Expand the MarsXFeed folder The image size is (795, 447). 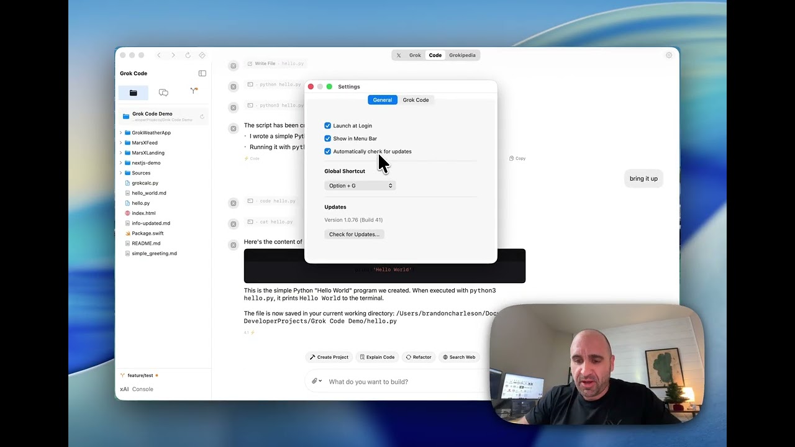(120, 143)
